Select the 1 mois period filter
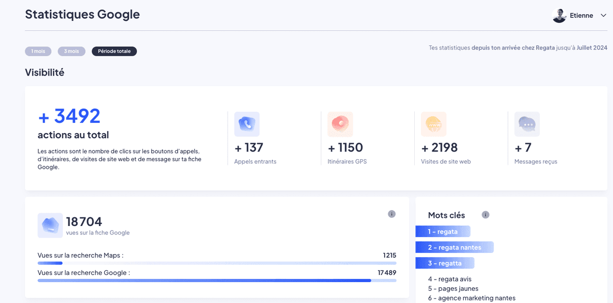Screen dimensions: 613x303 38,52
